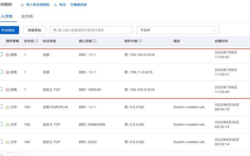Switch to the 入方向 inbound tab

(x=6, y=17)
